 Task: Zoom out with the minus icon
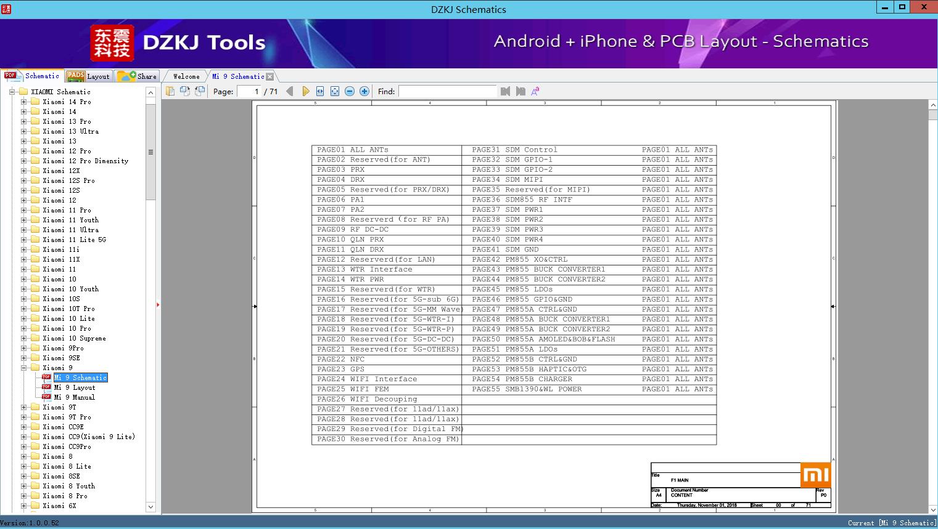point(350,91)
